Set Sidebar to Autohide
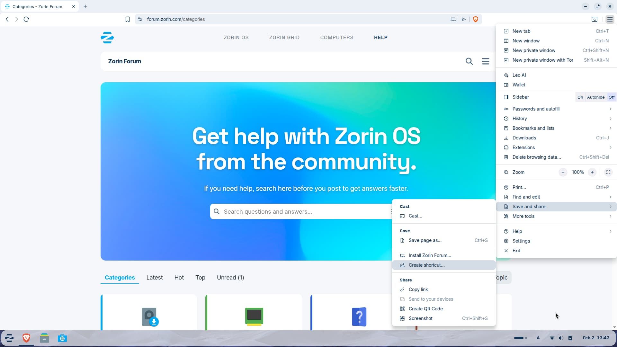The image size is (617, 347). point(595,97)
